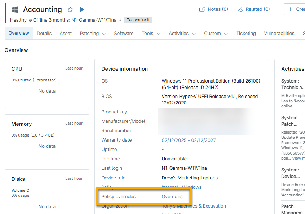
Task: Click the "Tag you're It" tag badge
Action: pos(138,20)
